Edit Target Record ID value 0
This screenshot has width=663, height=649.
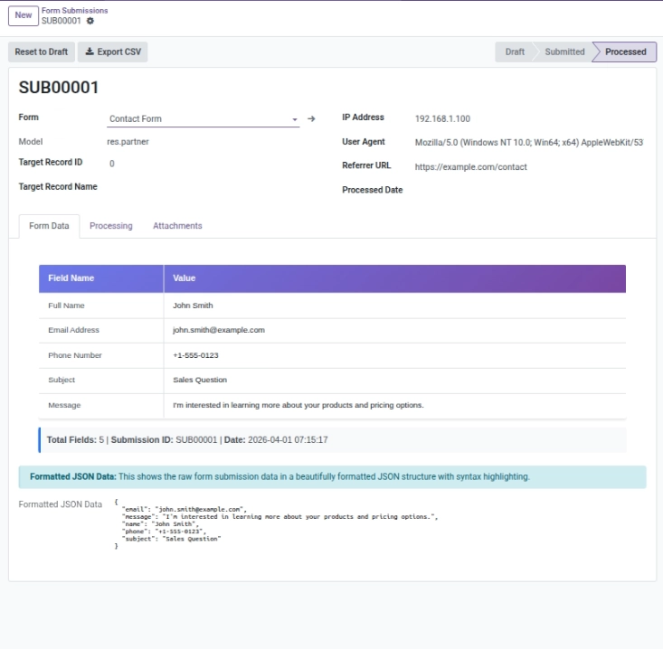coord(111,164)
